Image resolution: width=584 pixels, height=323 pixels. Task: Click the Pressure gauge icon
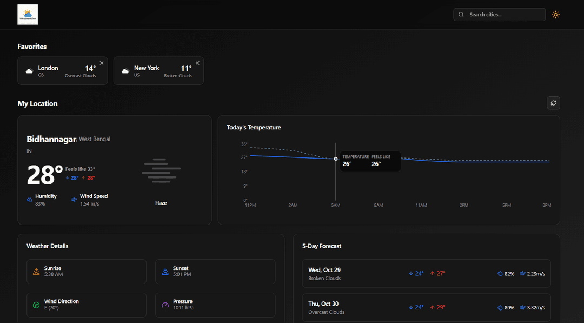165,305
